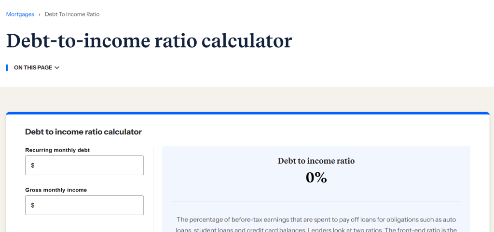The image size is (494, 232).
Task: Click the blue bar beside ON THIS PAGE
Action: pyautogui.click(x=7, y=67)
